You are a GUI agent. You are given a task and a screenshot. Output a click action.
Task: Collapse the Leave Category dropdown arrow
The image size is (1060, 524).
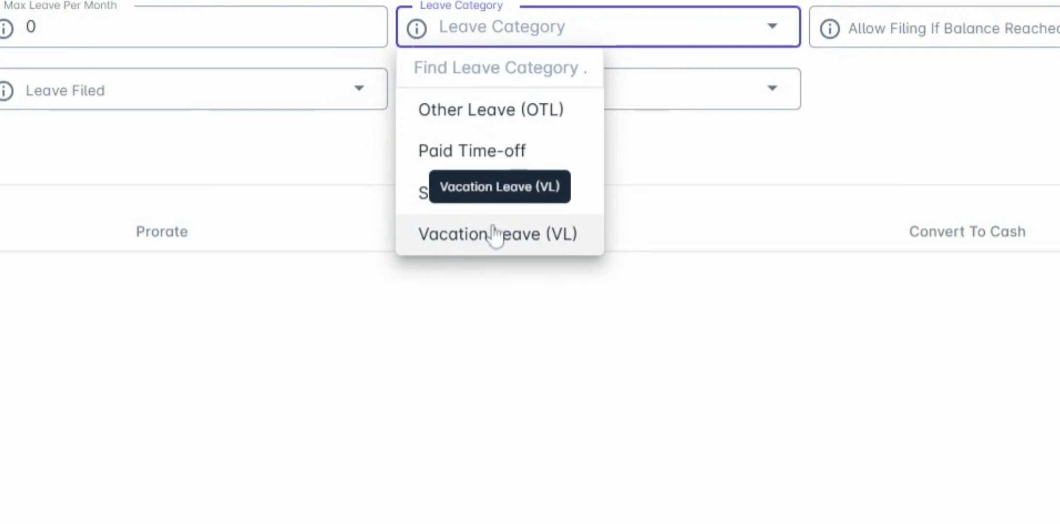click(x=772, y=26)
